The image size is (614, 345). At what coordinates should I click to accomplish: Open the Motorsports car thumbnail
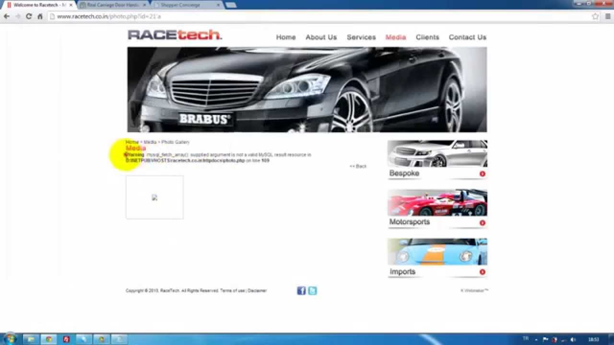click(x=437, y=203)
